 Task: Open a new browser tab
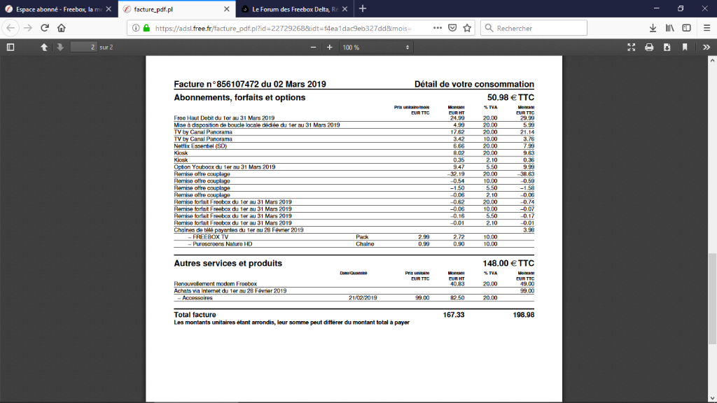click(363, 8)
